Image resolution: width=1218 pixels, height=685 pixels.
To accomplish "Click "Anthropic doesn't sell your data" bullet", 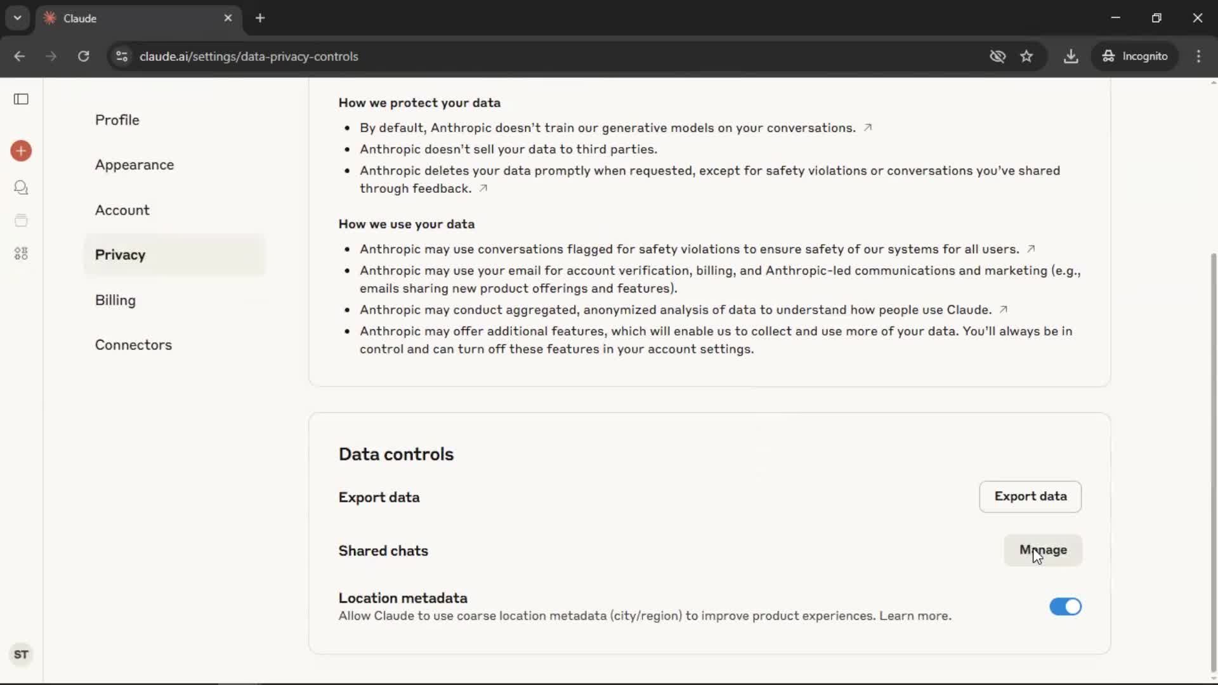I will (x=508, y=149).
